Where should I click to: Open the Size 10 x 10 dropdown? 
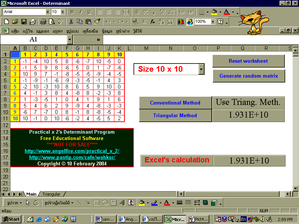coord(201,69)
